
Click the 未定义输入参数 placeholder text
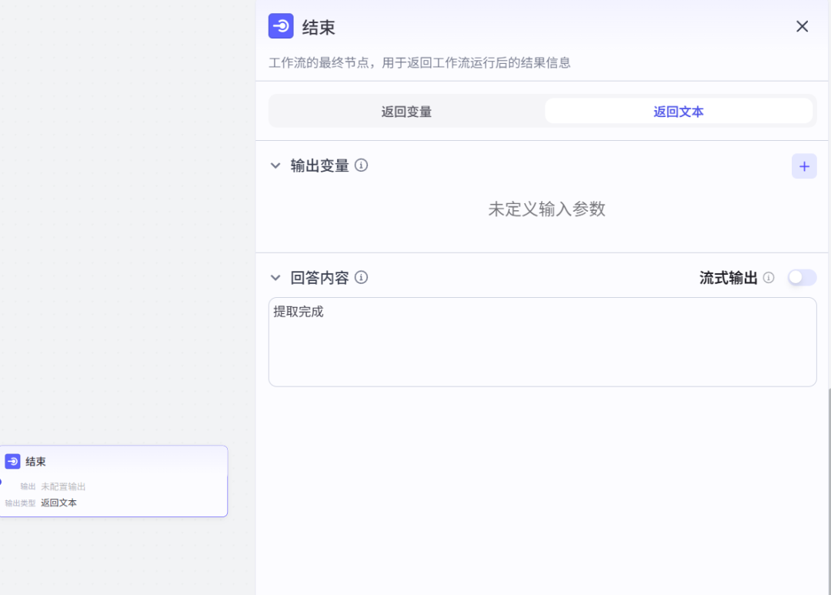pyautogui.click(x=546, y=209)
